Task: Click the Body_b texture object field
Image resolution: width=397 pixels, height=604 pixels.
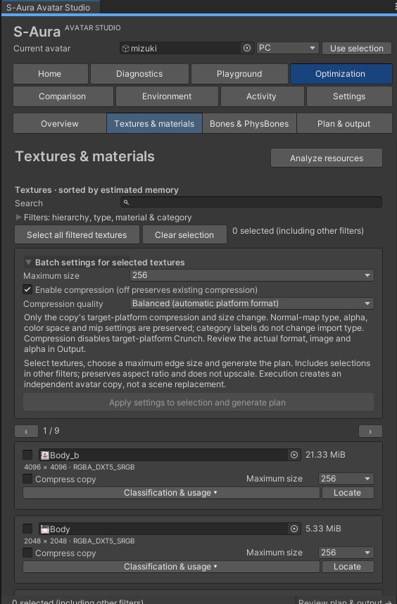Action: (x=170, y=455)
